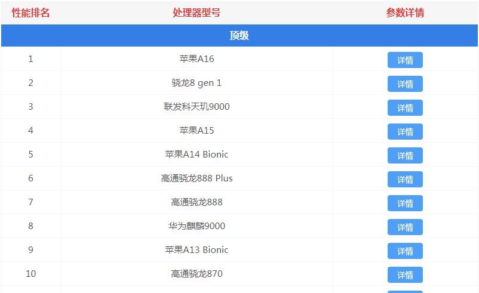Image resolution: width=479 pixels, height=293 pixels.
Task: Show 详情 for 高通骁龙888 Plus
Action: click(x=405, y=180)
